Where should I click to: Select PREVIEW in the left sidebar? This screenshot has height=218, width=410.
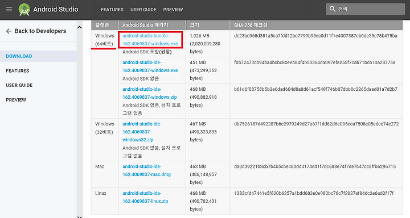coord(16,100)
